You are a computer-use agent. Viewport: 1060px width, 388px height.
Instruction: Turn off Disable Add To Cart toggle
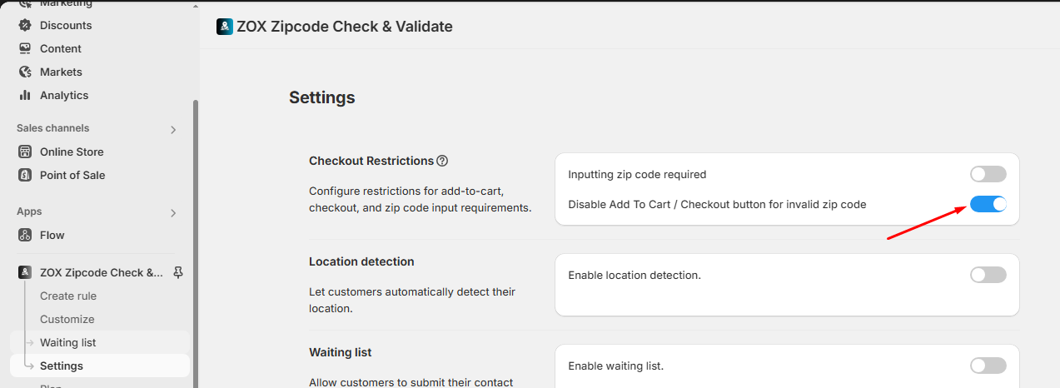tap(988, 204)
